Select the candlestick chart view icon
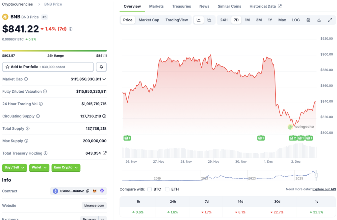 210,20
